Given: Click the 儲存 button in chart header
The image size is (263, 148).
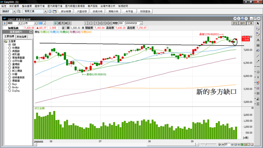Looking at the screenshot, I should [x=243, y=23].
